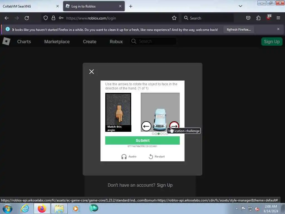
Task: Close the CollabVM SearXNG tab
Action: (58, 6)
